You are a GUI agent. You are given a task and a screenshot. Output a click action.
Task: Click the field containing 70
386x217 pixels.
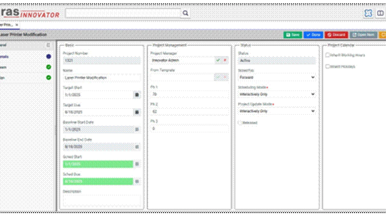click(x=190, y=94)
